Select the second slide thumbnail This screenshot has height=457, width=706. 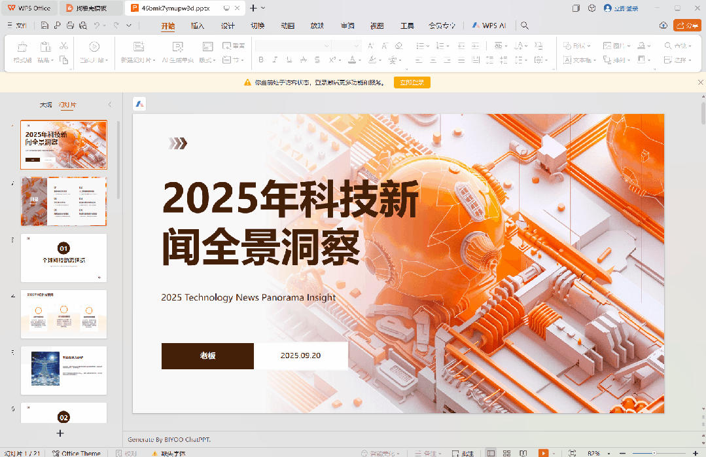[x=63, y=201]
